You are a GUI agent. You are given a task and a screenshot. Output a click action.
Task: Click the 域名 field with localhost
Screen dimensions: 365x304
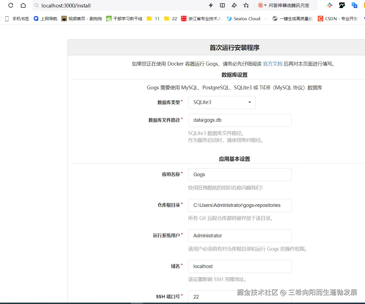240,266
